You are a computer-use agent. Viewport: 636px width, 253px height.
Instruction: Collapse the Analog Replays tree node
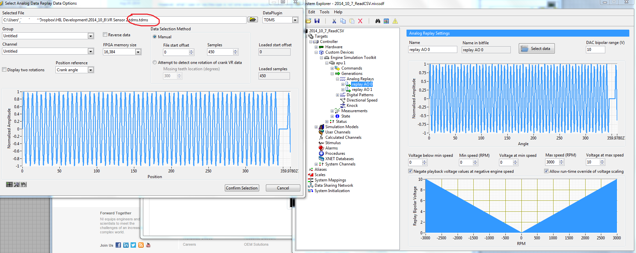(337, 79)
